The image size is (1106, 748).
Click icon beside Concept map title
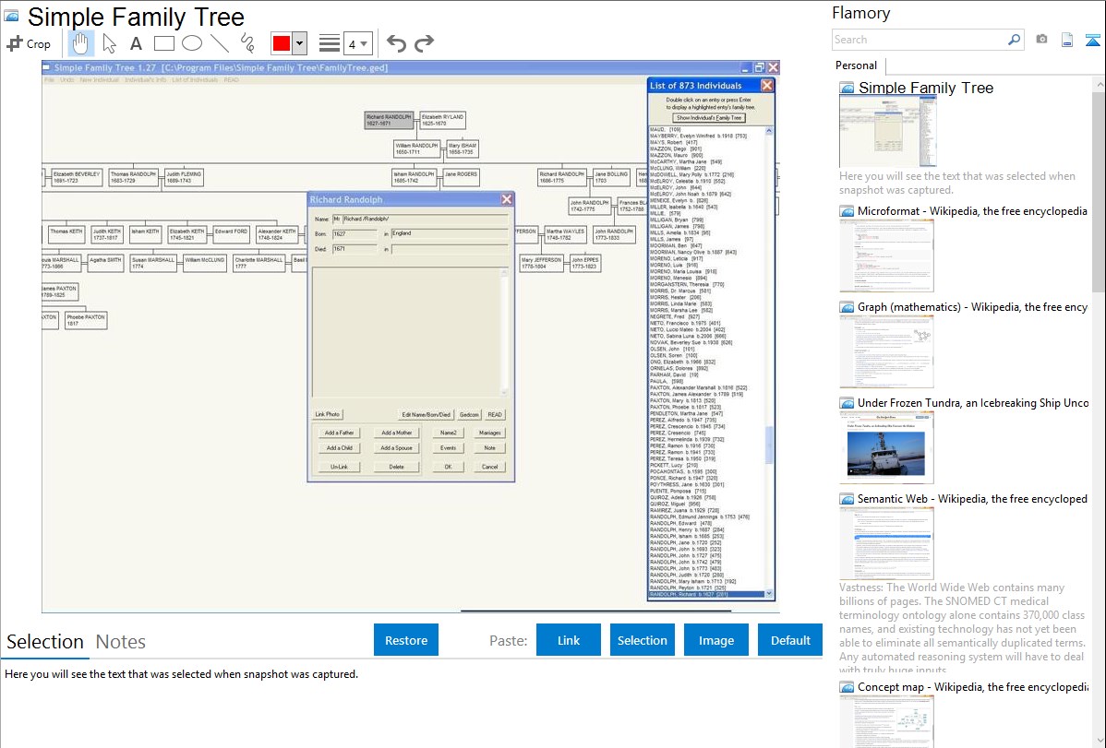[847, 687]
